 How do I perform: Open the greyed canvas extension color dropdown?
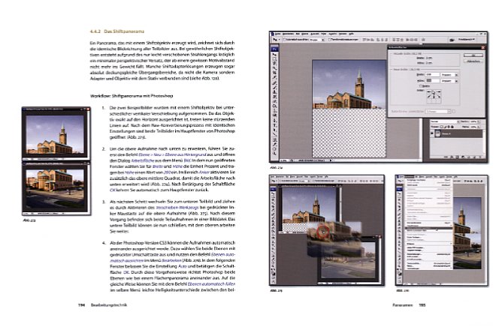click(x=439, y=112)
